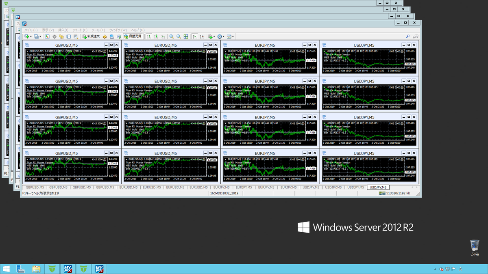Image resolution: width=488 pixels, height=274 pixels.
Task: Toggle the Market Watch panel icon
Action: point(47,37)
